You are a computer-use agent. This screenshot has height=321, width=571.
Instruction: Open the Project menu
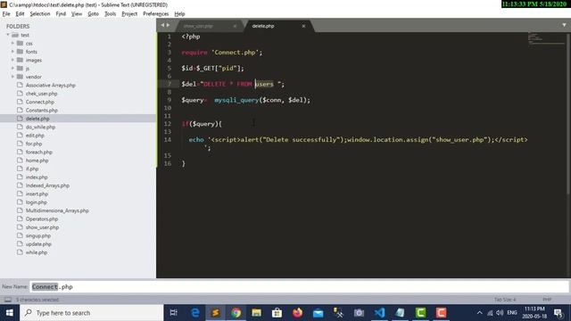(129, 14)
